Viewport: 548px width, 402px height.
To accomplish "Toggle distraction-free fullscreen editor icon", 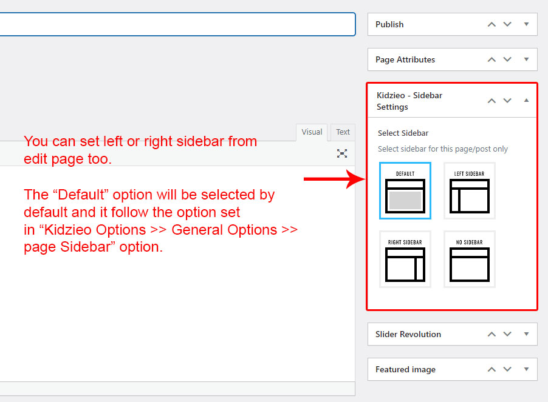I will point(342,153).
